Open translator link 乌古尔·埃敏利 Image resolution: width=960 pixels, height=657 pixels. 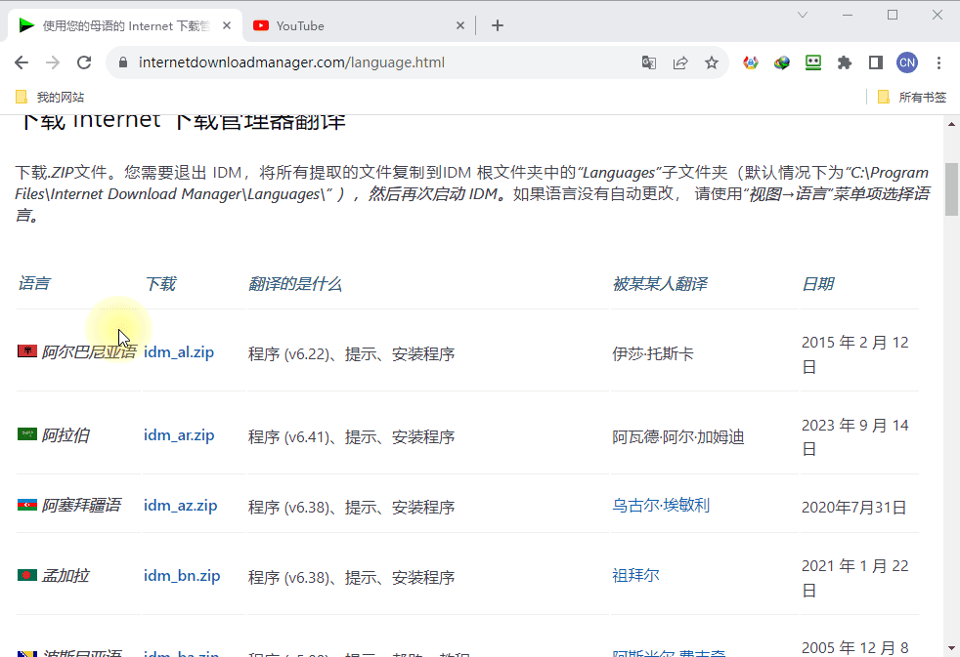click(x=661, y=506)
